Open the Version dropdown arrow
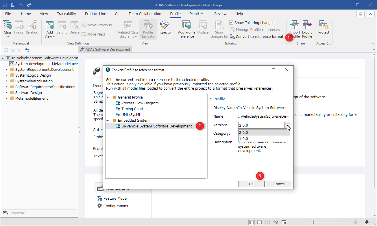This screenshot has height=226, width=377. [x=287, y=125]
